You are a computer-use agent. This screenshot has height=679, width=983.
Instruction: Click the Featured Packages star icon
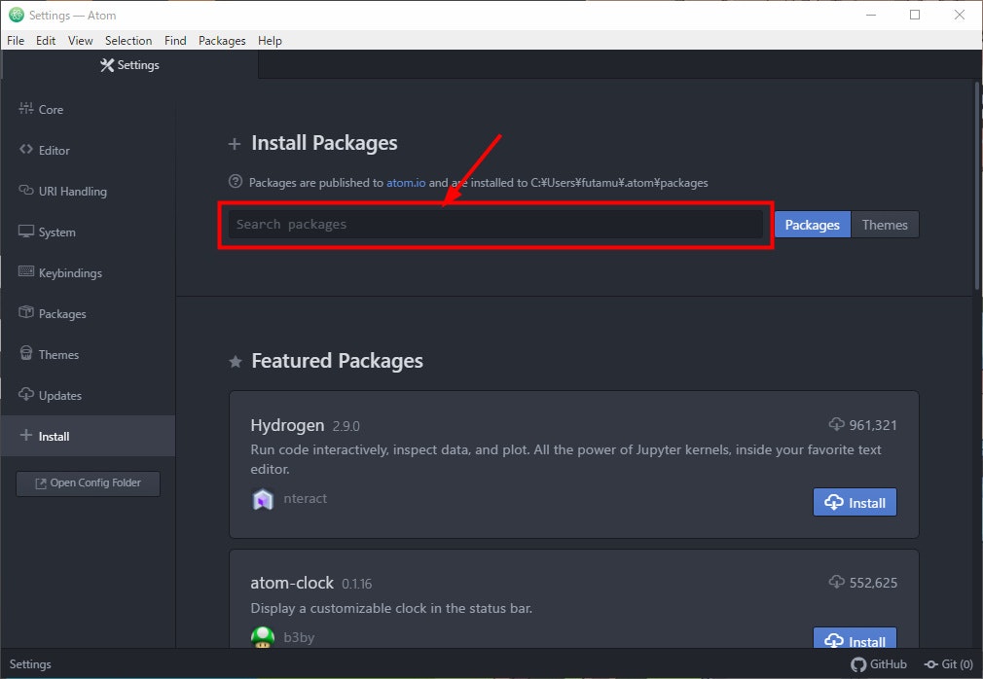click(x=236, y=362)
